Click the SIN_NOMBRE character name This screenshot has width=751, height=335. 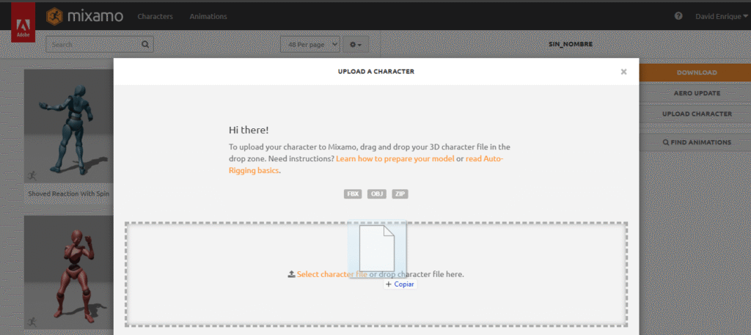[571, 44]
